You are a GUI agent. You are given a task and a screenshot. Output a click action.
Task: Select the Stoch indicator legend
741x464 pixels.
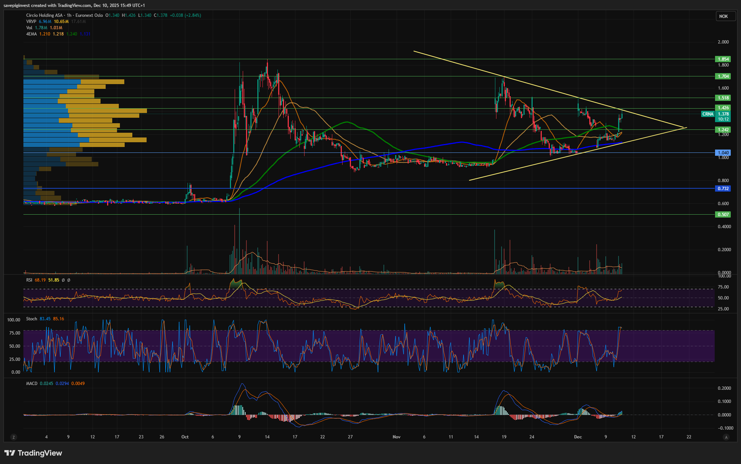pos(31,319)
